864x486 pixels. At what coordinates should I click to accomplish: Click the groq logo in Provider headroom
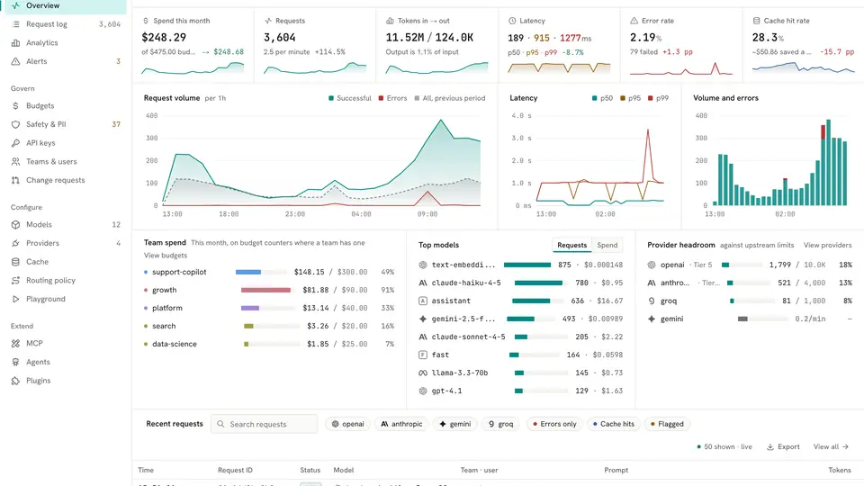coord(652,301)
